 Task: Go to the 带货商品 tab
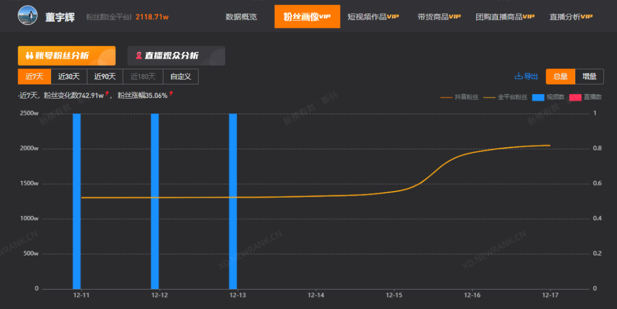(x=439, y=17)
